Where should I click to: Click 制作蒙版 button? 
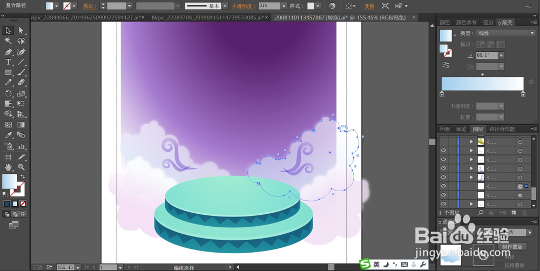pos(512,247)
